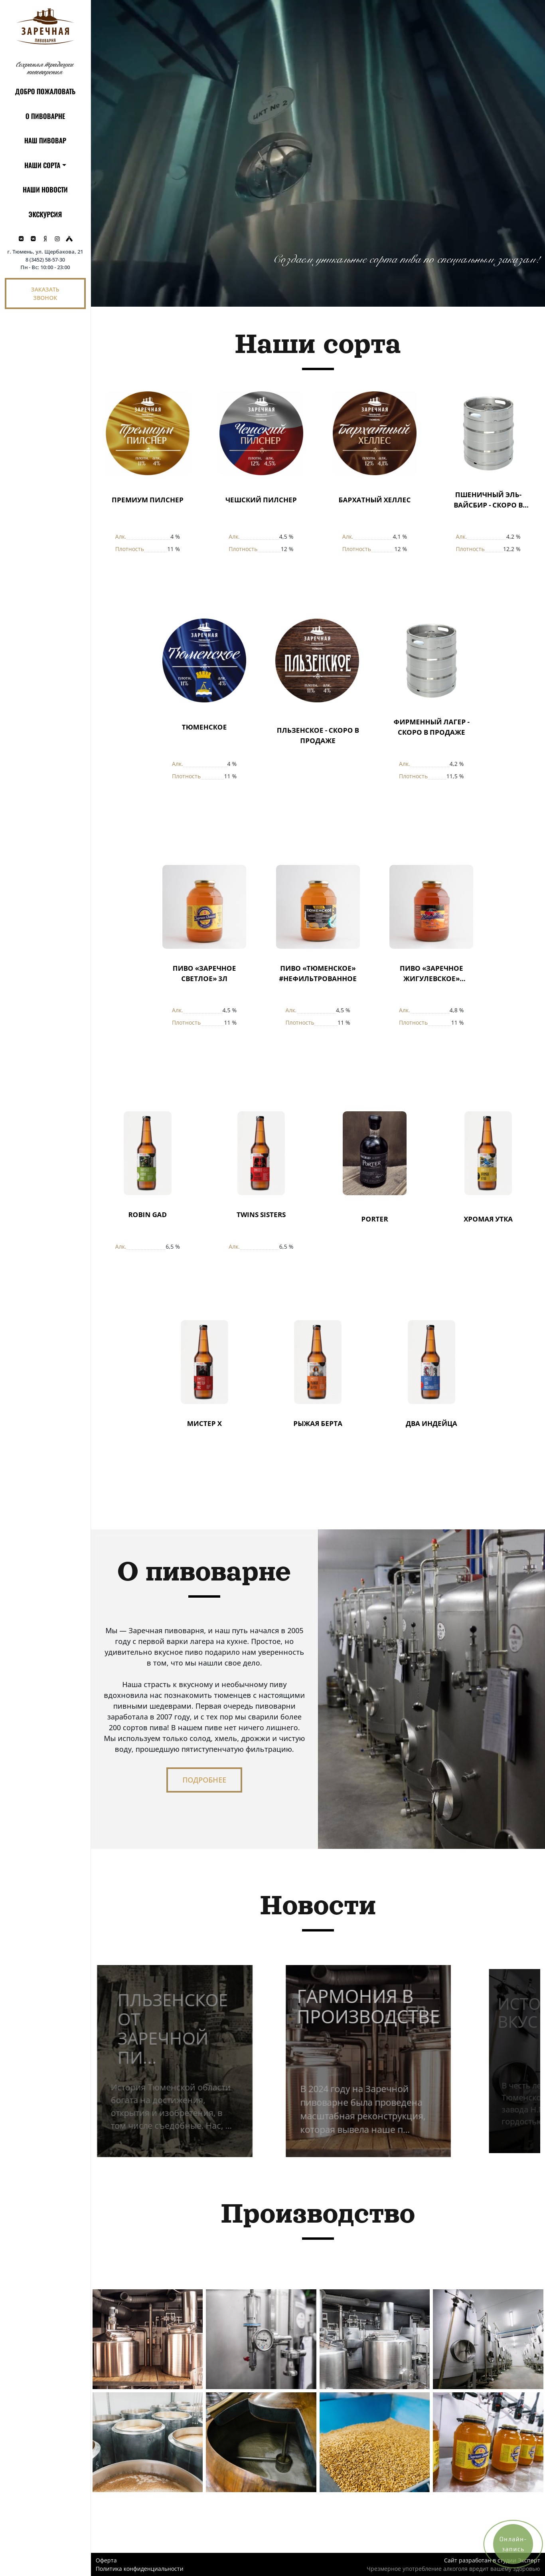Open the TWINS SISTERS bottle image
The width and height of the screenshot is (545, 2576).
click(x=261, y=1153)
